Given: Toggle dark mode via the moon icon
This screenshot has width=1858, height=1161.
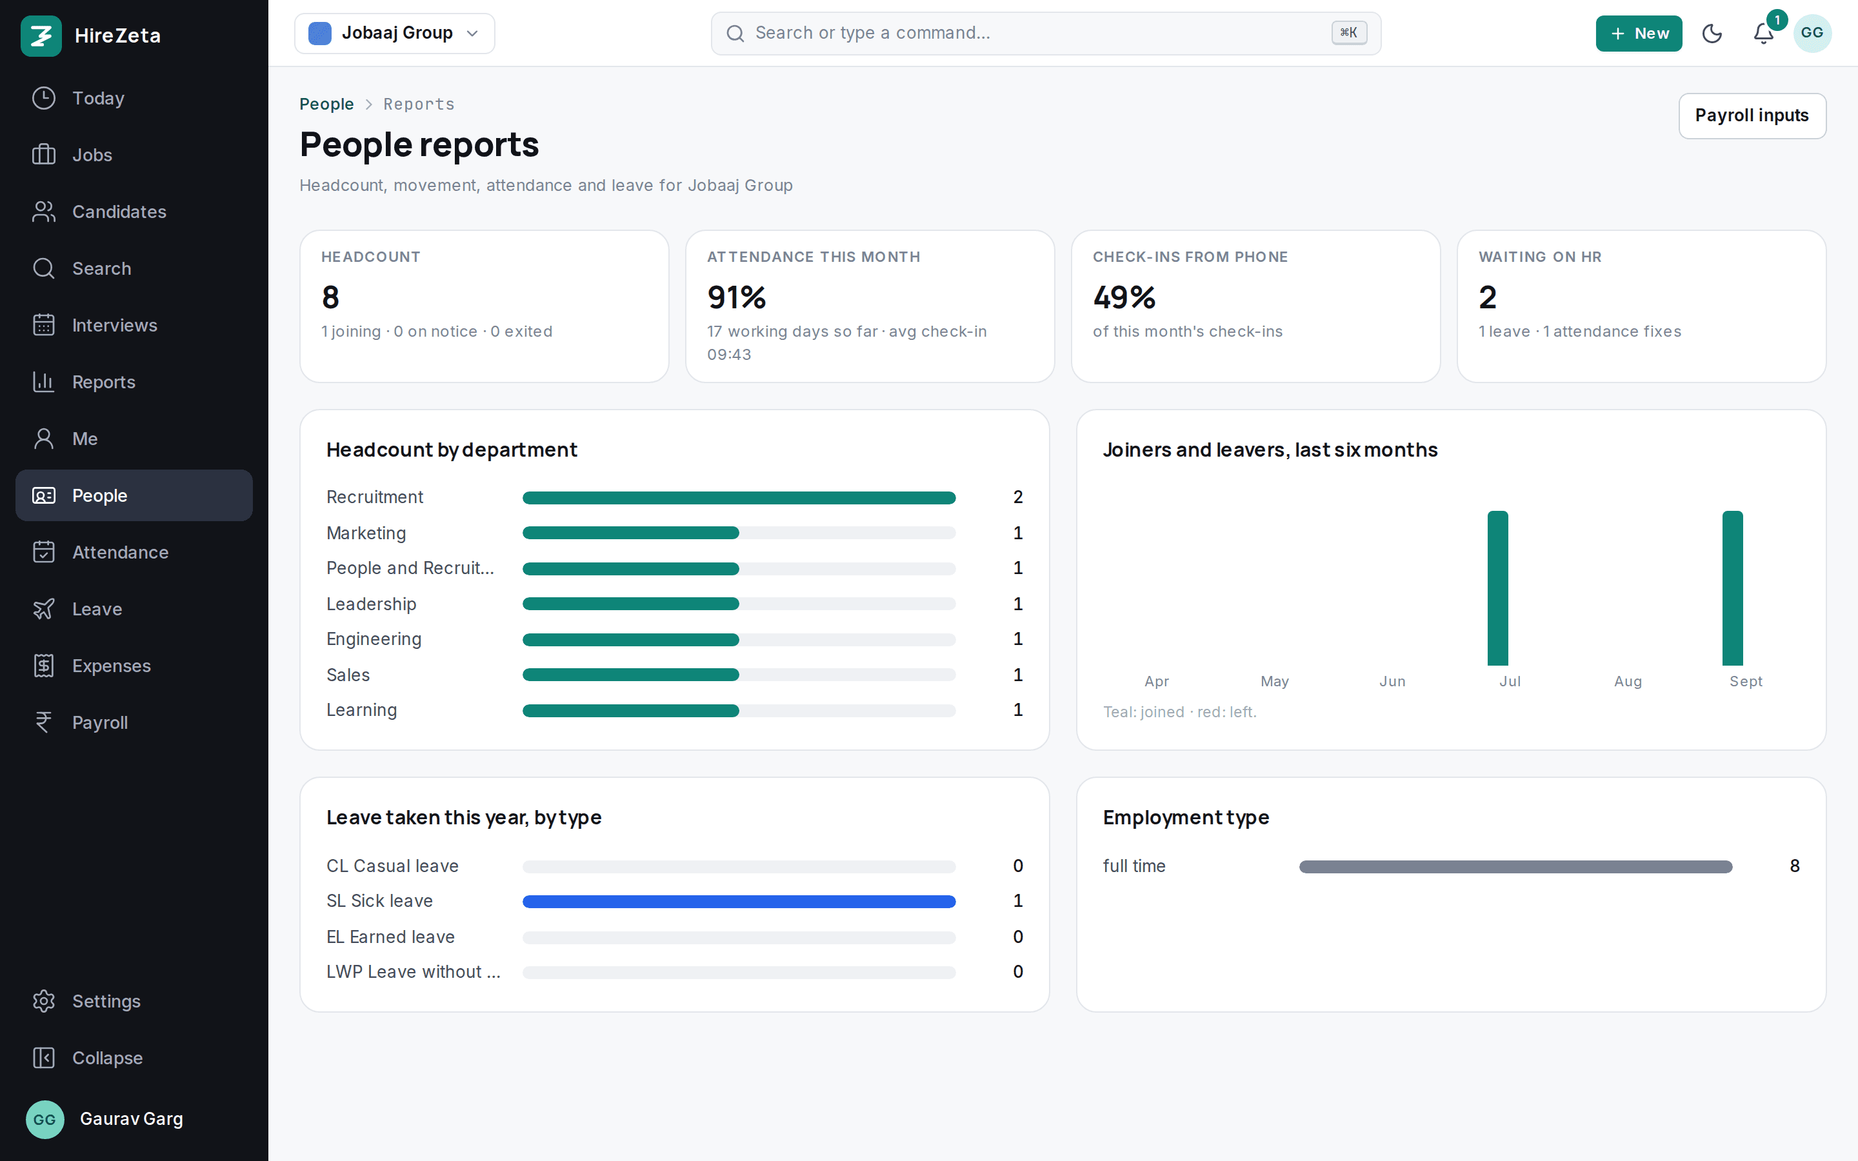Looking at the screenshot, I should (x=1712, y=34).
